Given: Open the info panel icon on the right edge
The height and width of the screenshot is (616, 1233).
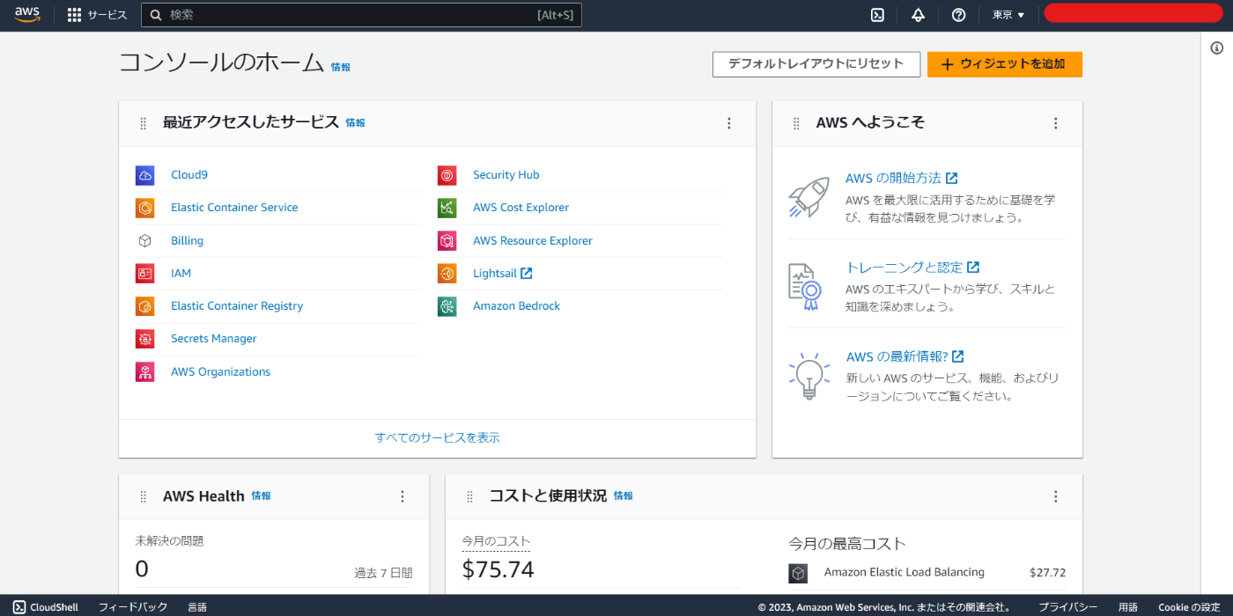Looking at the screenshot, I should pos(1217,48).
